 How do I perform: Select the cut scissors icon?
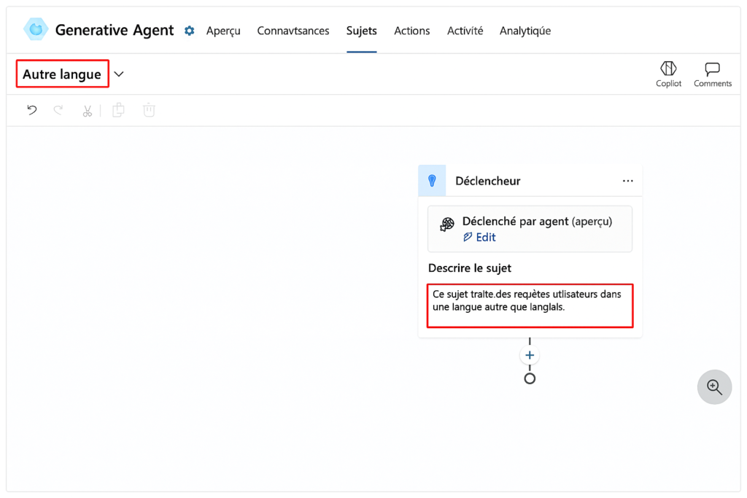88,111
